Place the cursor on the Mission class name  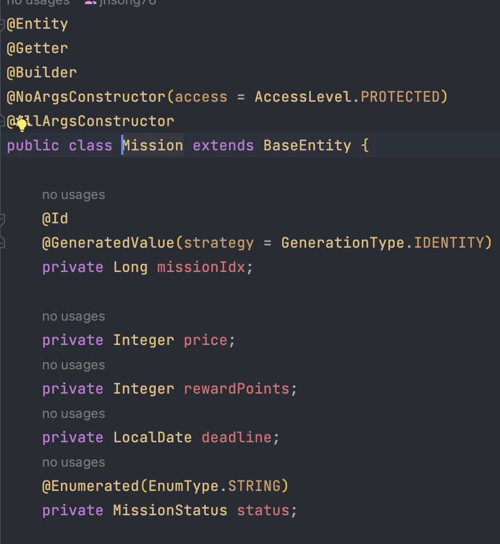(x=153, y=145)
